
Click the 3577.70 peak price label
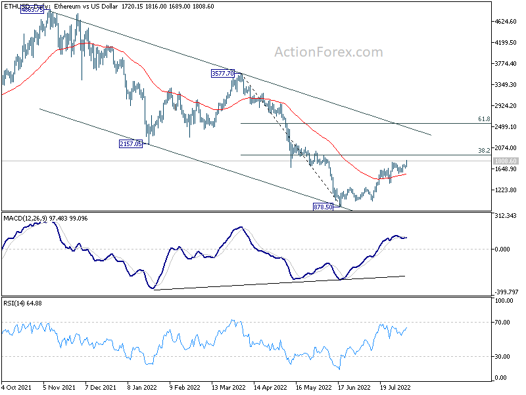pos(223,74)
